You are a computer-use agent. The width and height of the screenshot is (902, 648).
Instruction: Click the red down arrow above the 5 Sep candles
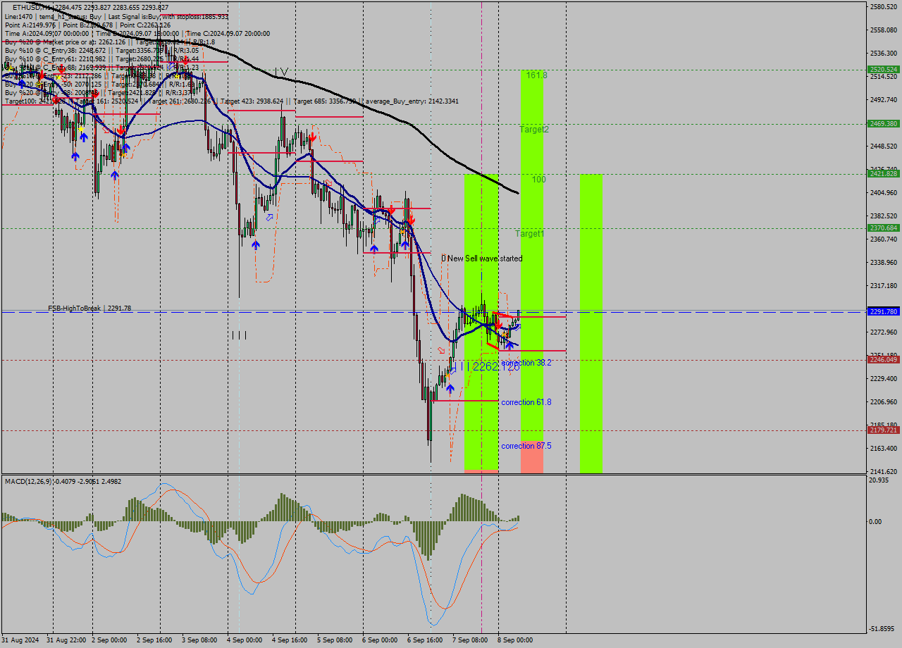click(x=313, y=138)
